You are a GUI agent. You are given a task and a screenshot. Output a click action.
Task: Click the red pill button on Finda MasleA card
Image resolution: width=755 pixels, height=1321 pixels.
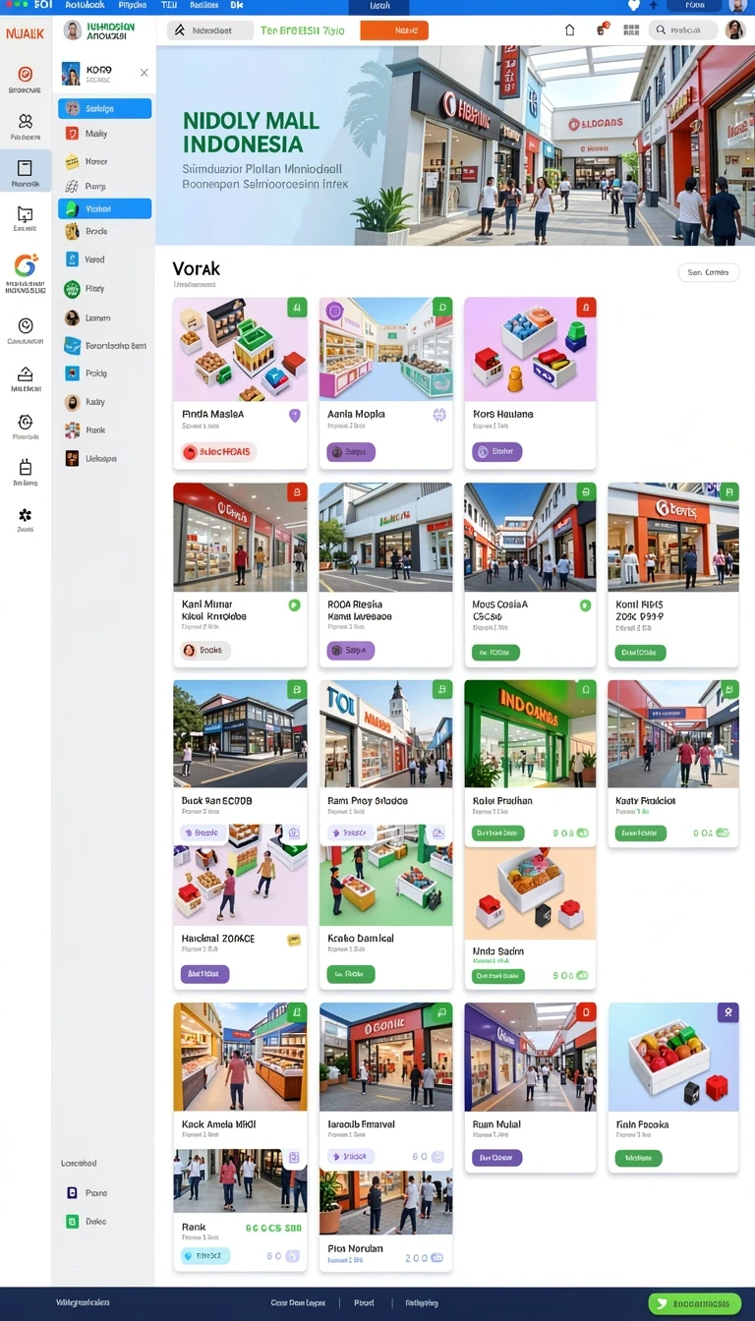[x=217, y=452]
